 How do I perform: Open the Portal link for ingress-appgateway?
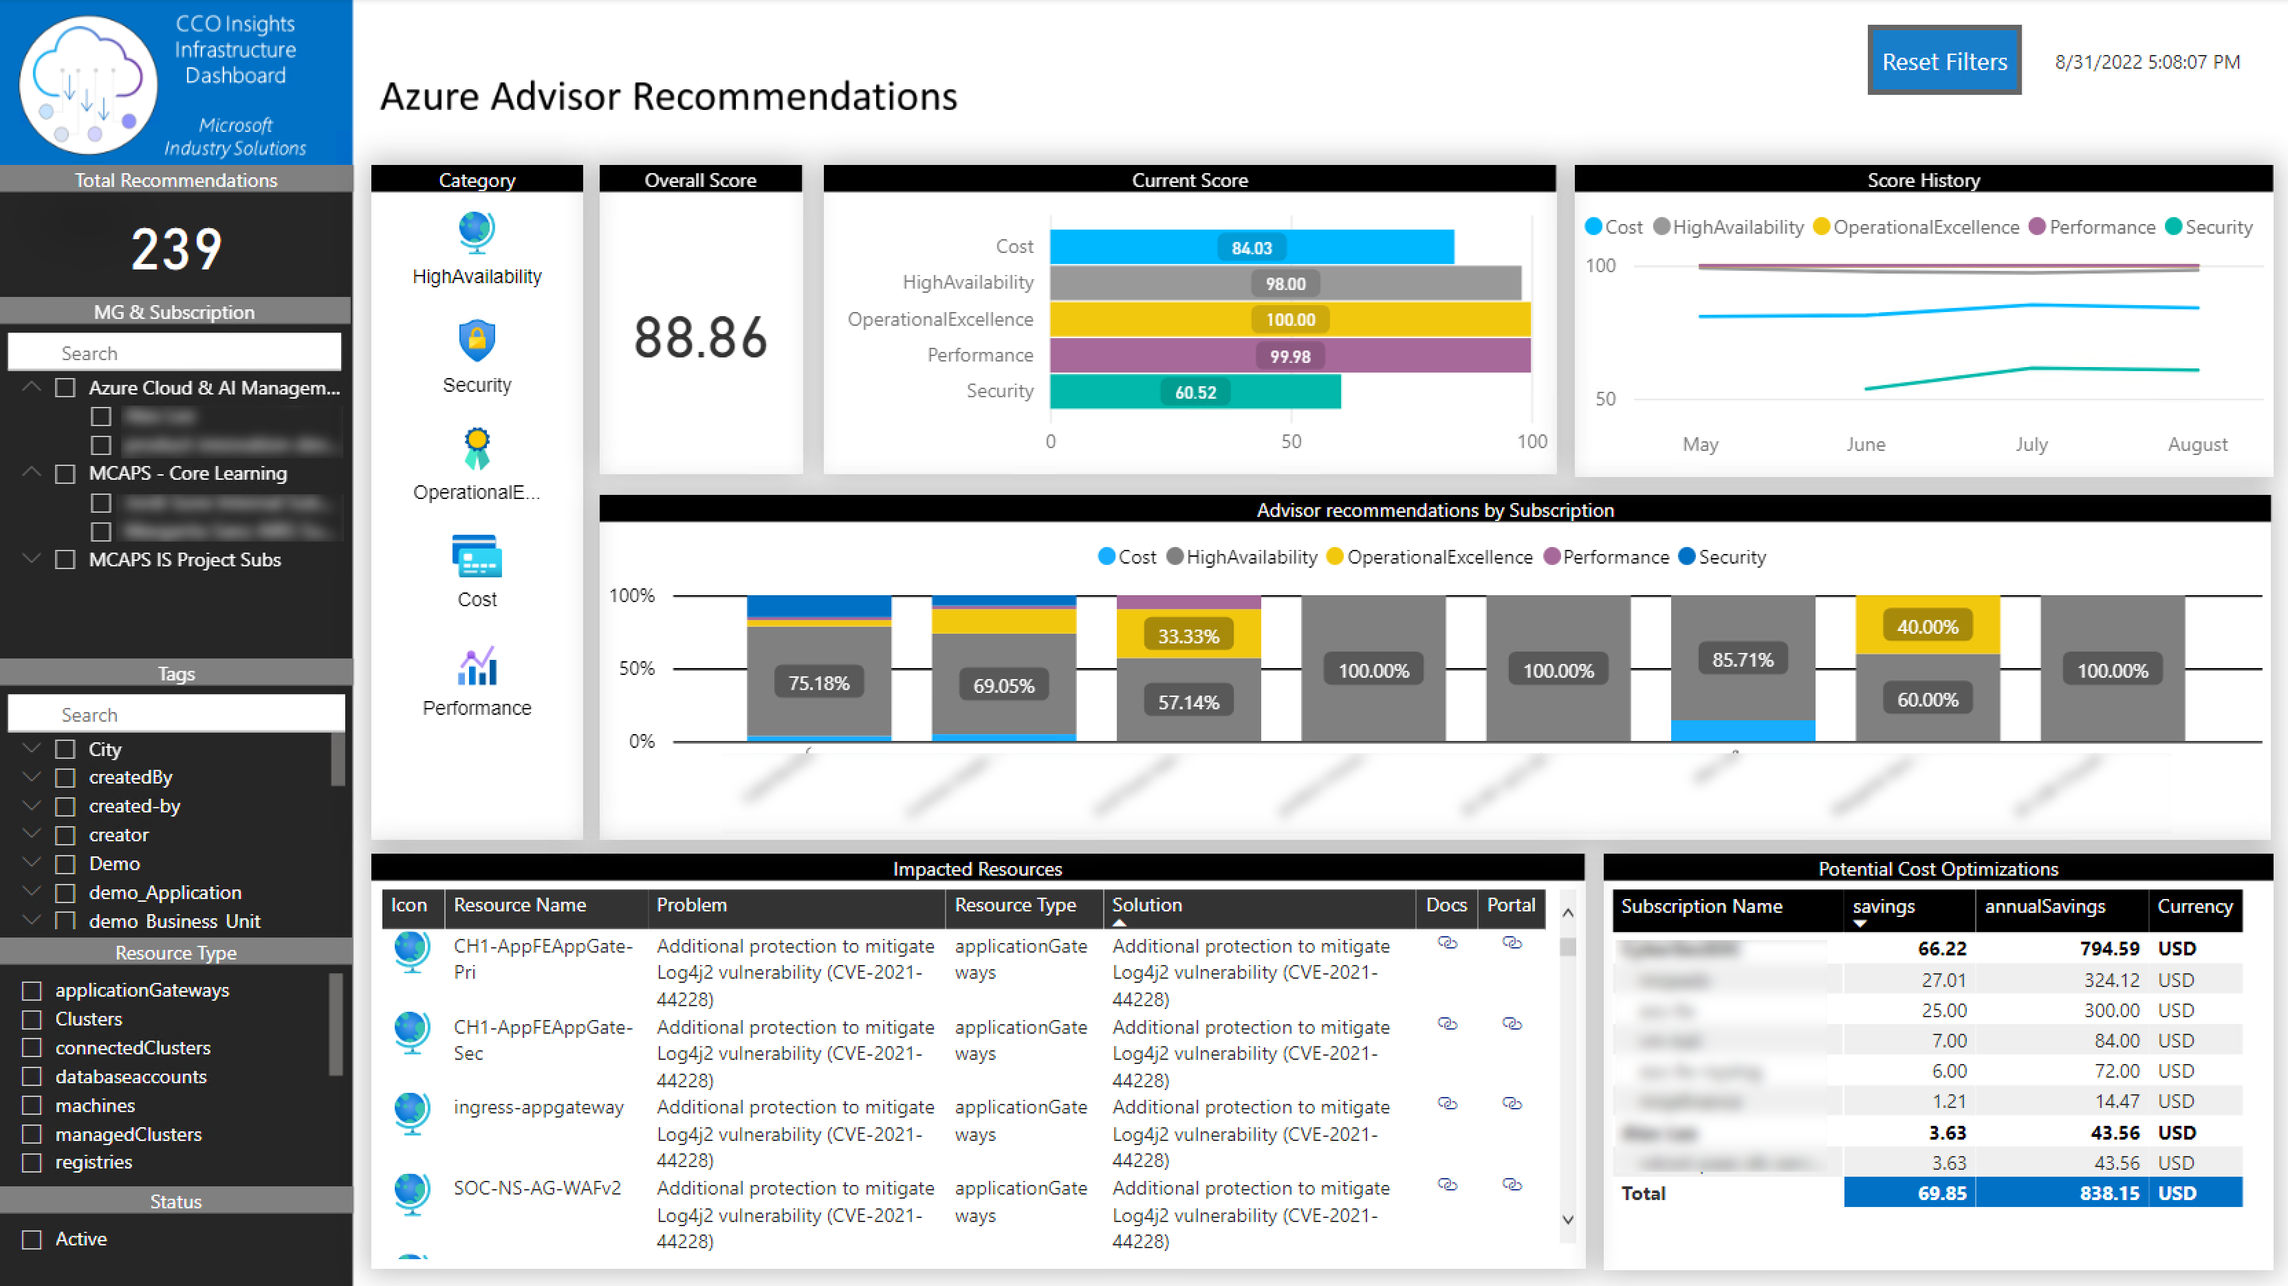(1512, 1104)
